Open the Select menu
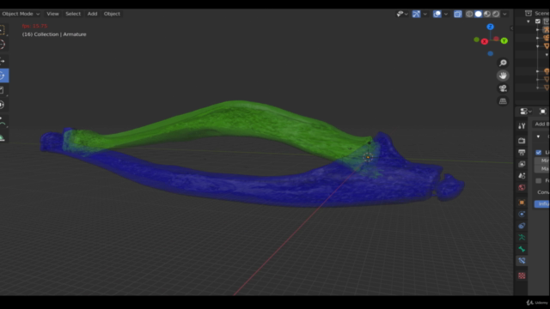The height and width of the screenshot is (309, 550). coord(73,14)
